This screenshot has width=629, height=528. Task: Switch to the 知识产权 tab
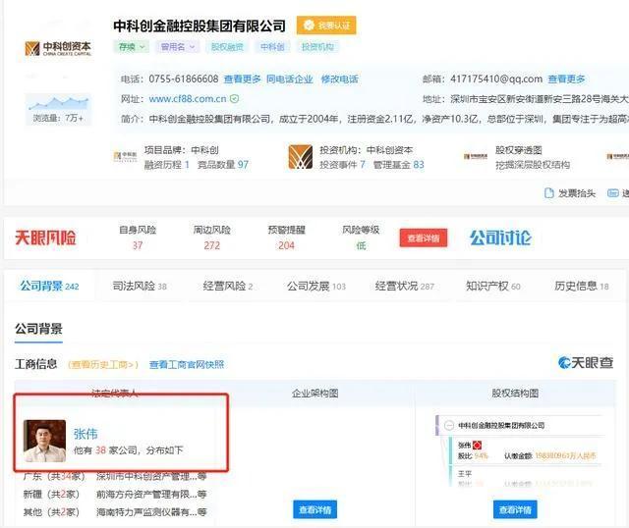[492, 286]
